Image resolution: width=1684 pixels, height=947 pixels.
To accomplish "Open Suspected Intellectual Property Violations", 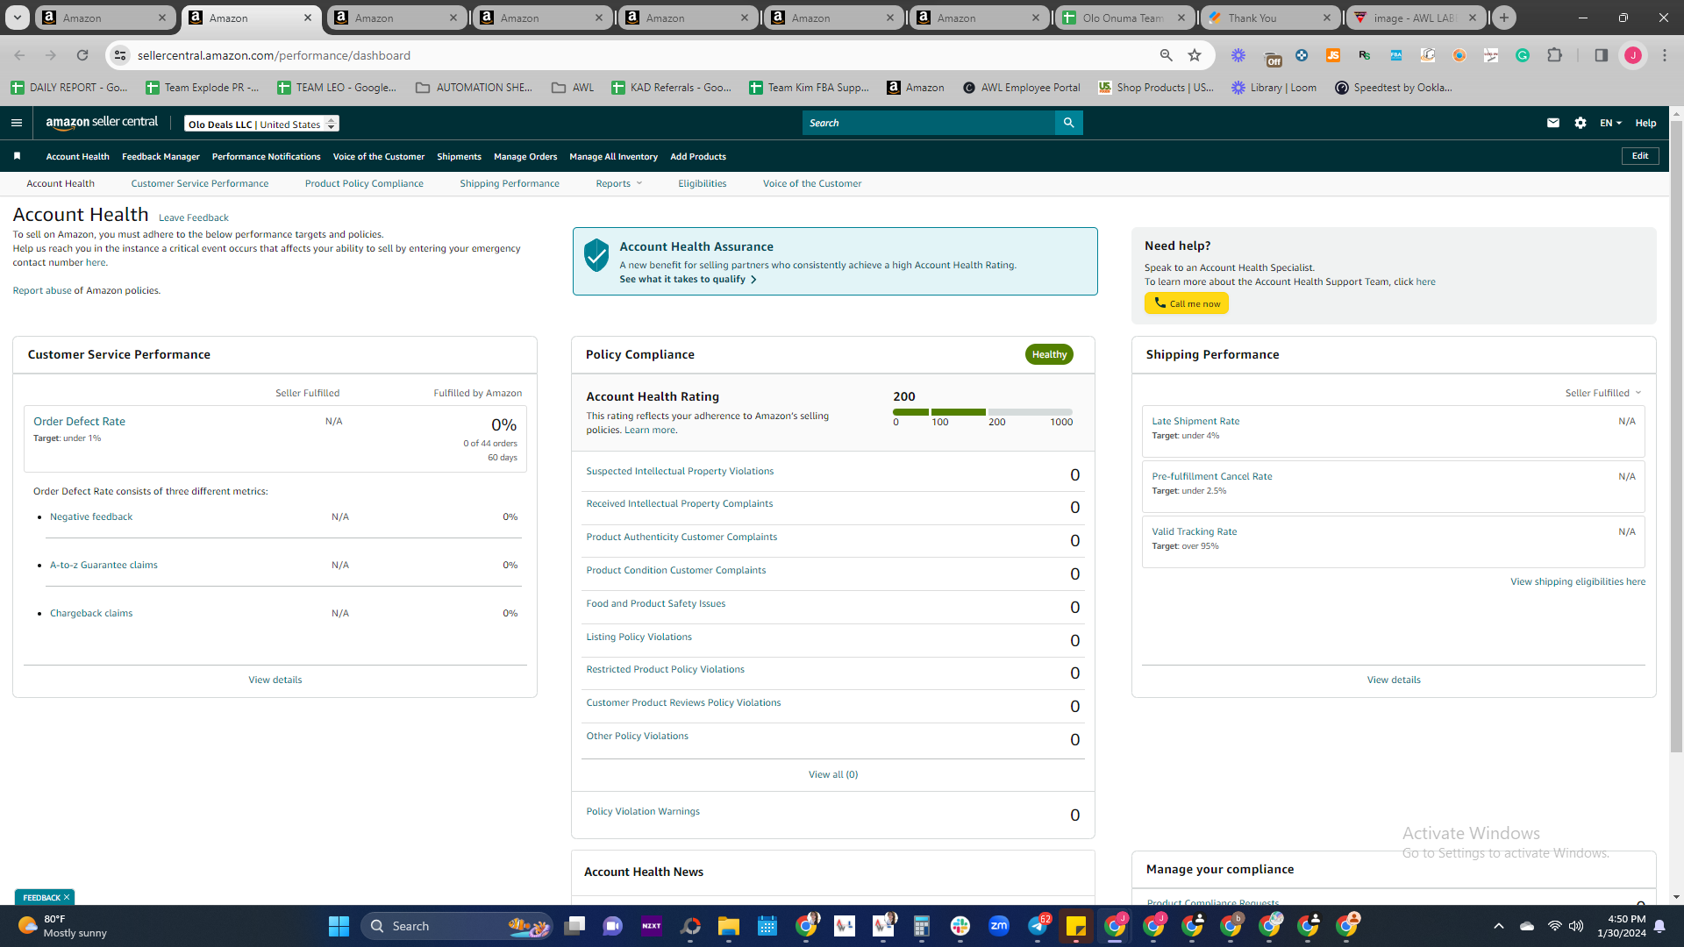I will point(680,471).
